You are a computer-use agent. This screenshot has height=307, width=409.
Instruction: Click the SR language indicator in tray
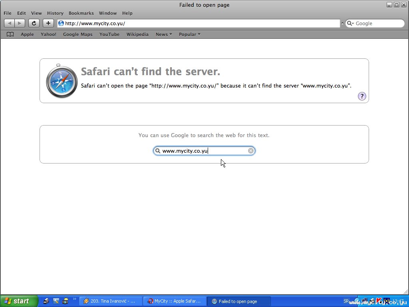346,301
